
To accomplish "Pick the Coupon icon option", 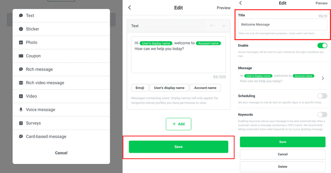I will (x=21, y=56).
